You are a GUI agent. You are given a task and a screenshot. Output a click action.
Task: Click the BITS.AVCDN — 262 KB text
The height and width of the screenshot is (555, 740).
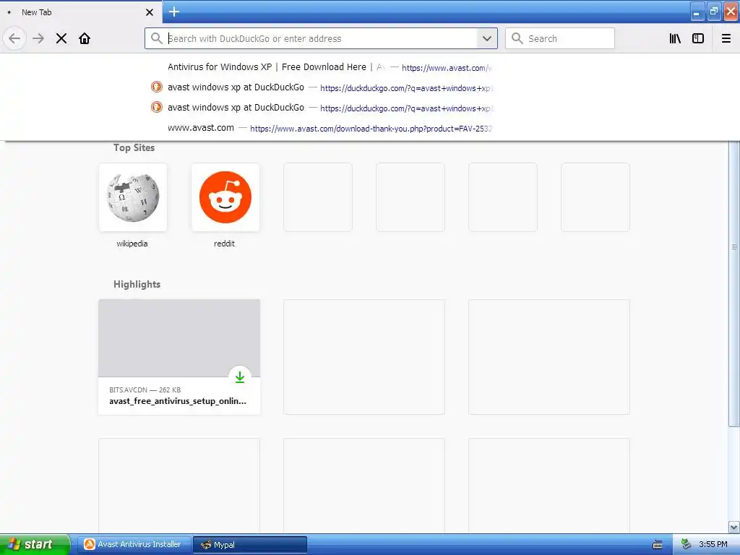[145, 390]
